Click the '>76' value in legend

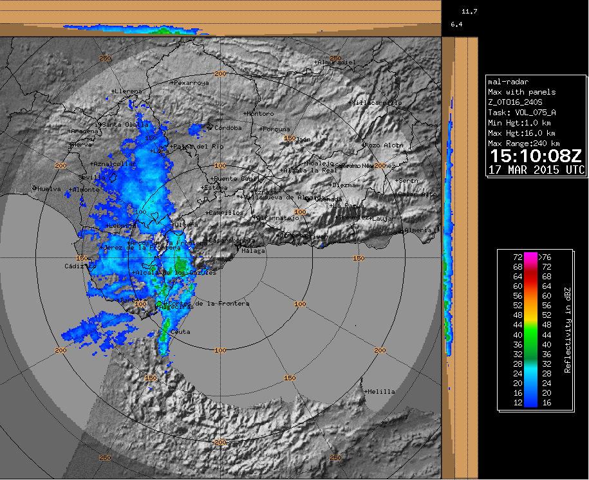coord(545,257)
